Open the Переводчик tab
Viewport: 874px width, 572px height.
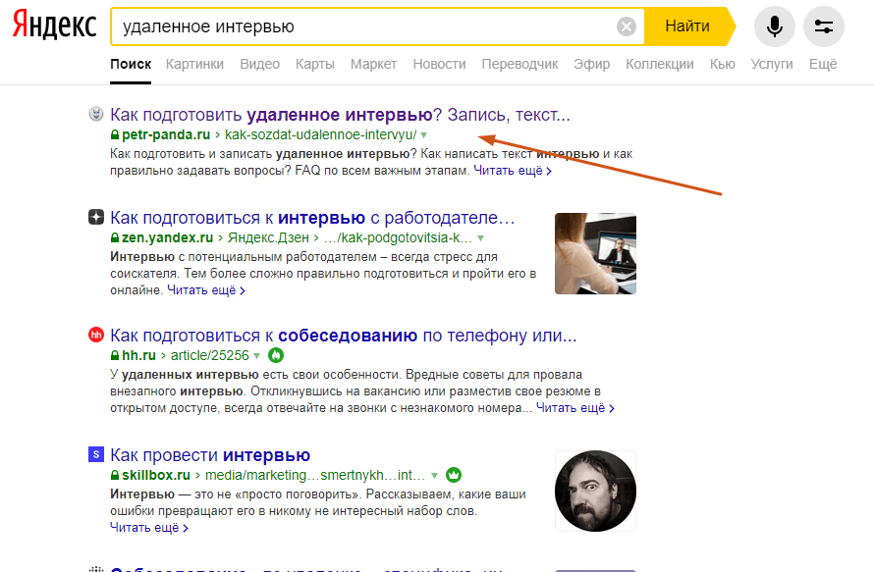pos(519,64)
